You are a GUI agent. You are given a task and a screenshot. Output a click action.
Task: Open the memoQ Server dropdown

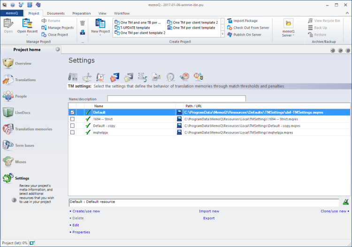pos(288,36)
